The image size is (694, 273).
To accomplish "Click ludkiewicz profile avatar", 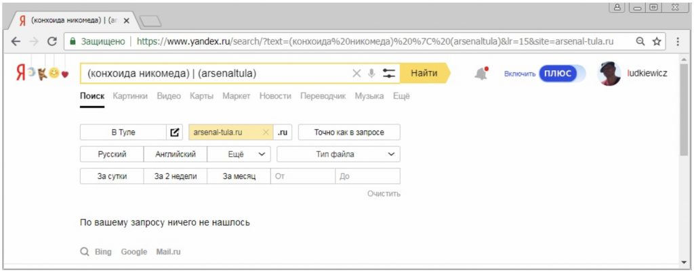I will [x=609, y=74].
